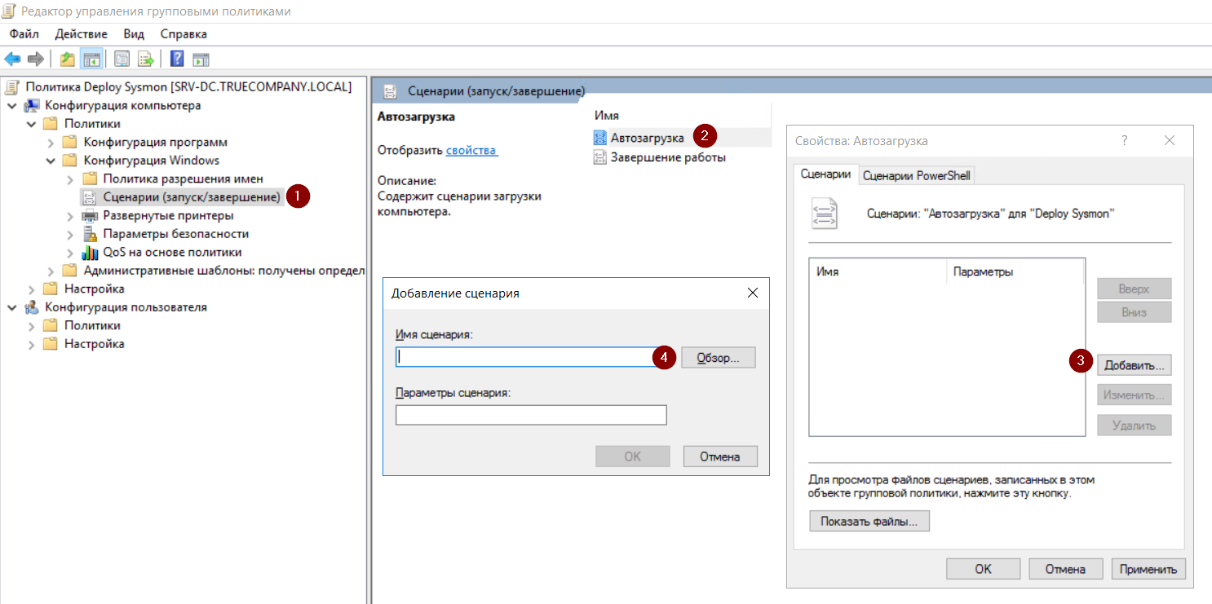Click the Up one level folder icon
Viewport: 1212px width, 604px height.
(68, 60)
